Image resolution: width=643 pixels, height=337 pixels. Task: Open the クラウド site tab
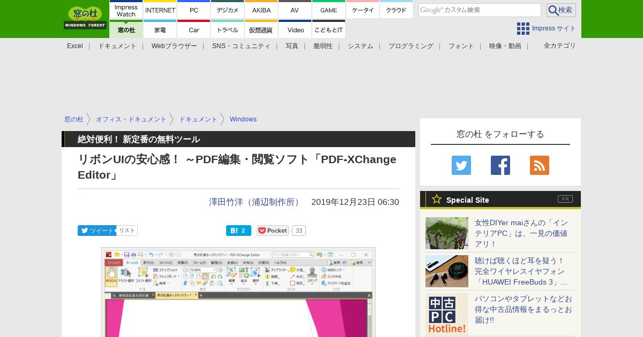pyautogui.click(x=396, y=10)
